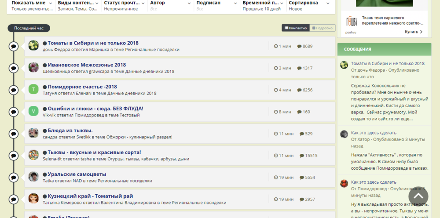440x218 pixels.
Task: Click the green V avatar of Vik-vik
Action: pos(33,111)
